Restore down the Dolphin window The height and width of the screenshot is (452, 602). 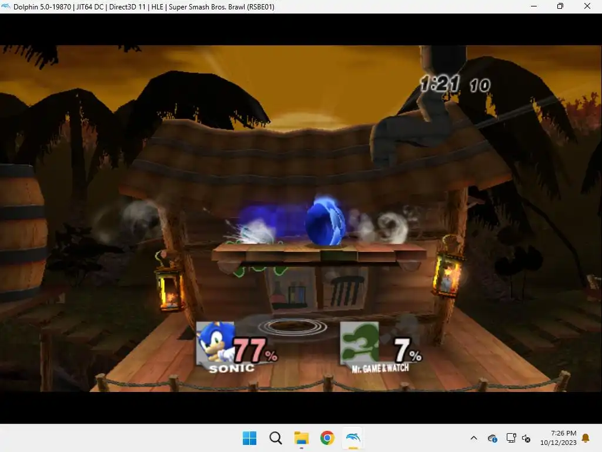click(x=560, y=6)
